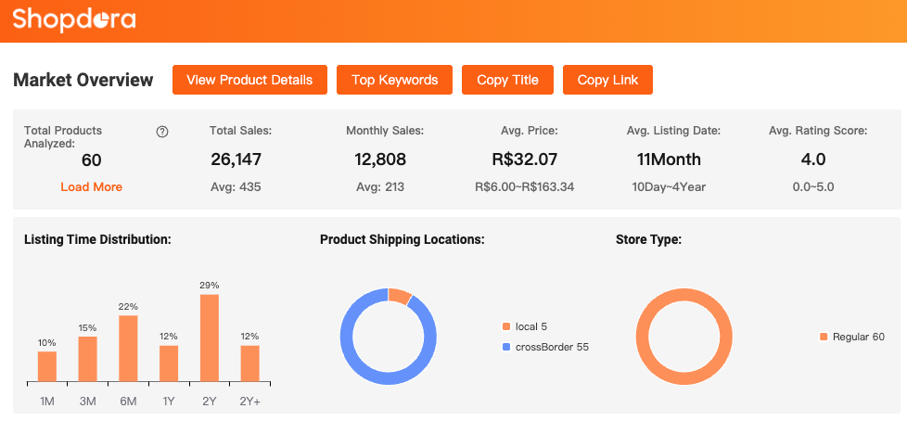Open View Product Details
The height and width of the screenshot is (421, 907).
249,80
